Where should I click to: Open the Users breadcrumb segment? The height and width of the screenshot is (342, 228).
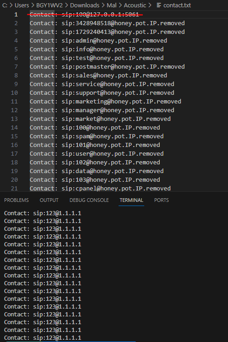coord(22,5)
